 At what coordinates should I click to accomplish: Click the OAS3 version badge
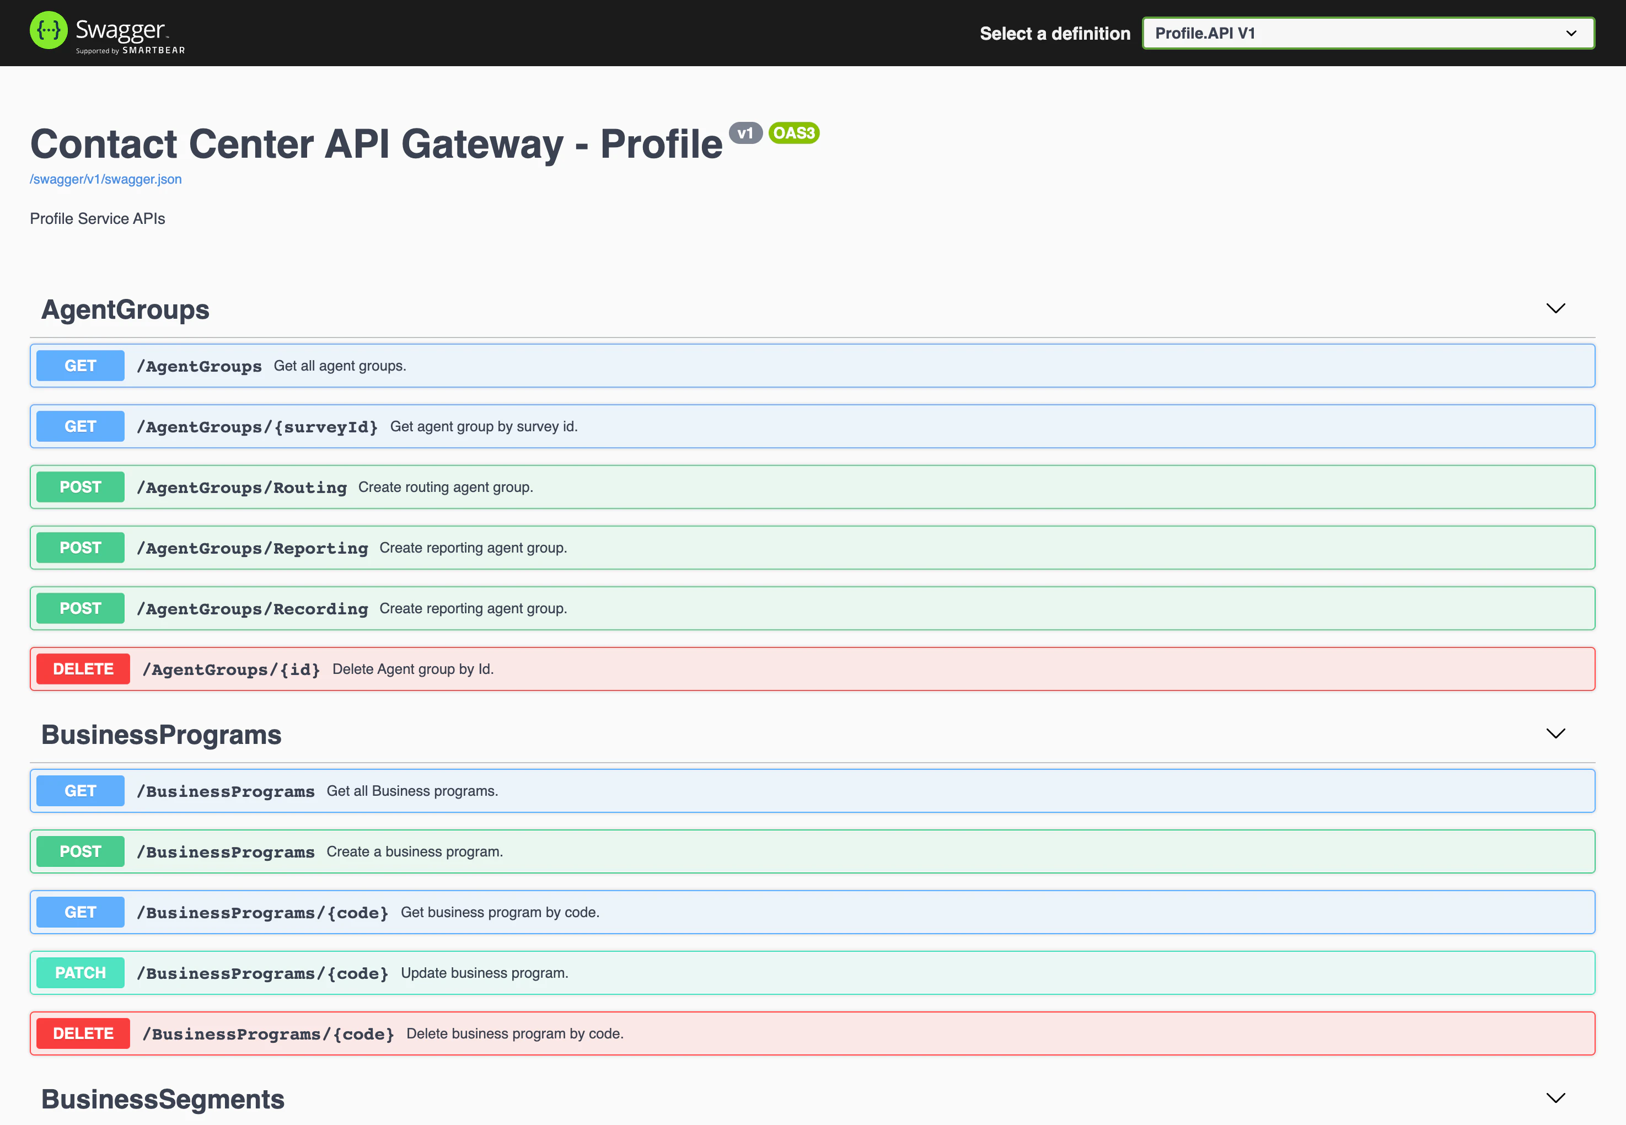coord(793,133)
